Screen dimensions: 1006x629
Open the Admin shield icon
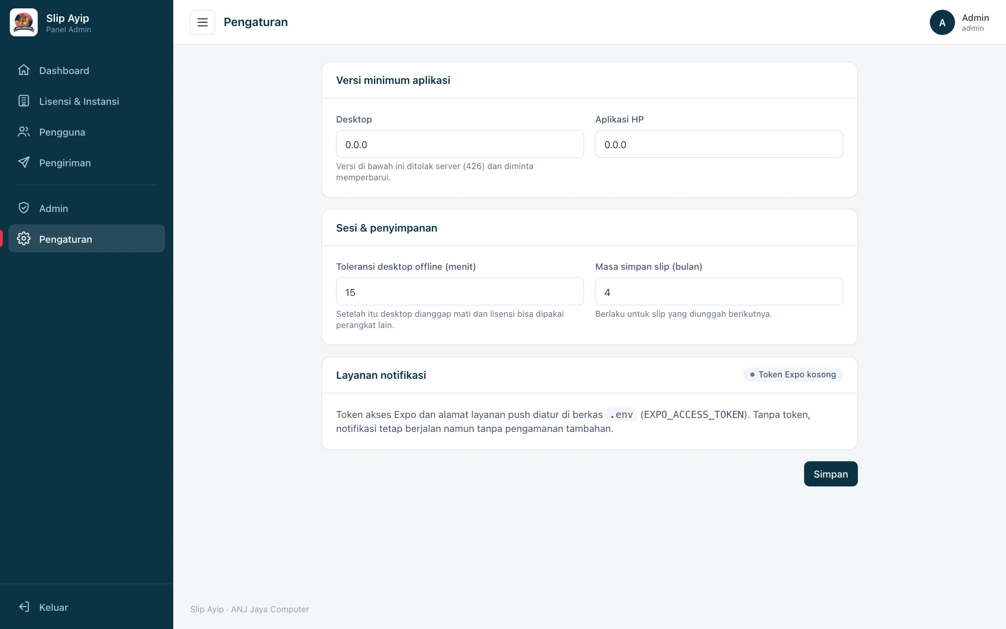pyautogui.click(x=24, y=208)
